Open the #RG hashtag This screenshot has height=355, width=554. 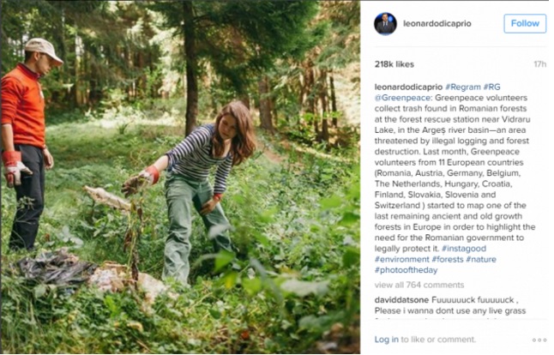pos(491,87)
